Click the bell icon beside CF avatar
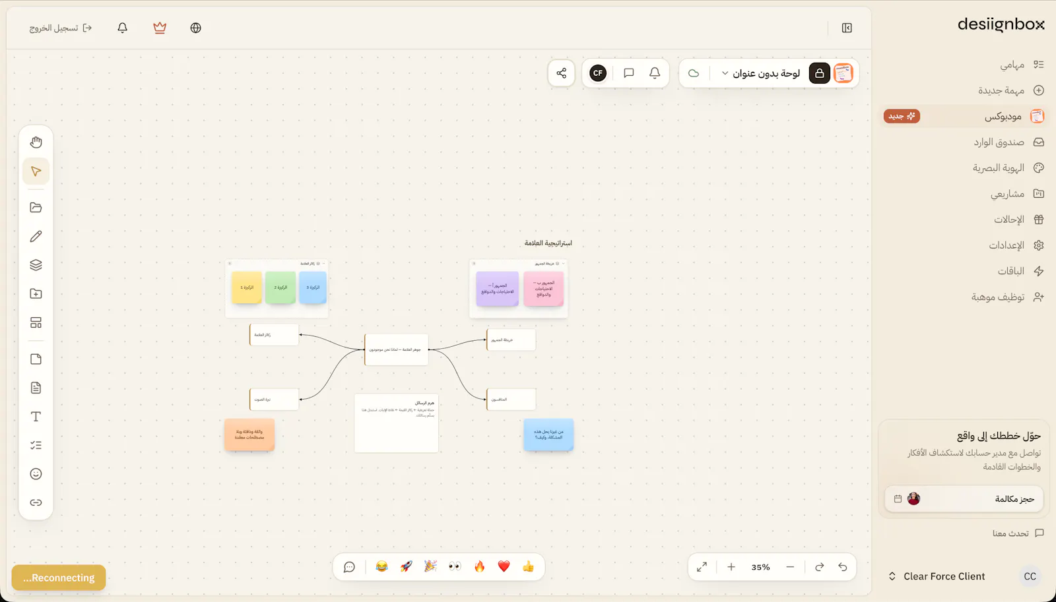The image size is (1056, 602). click(x=654, y=73)
